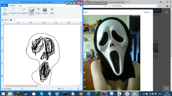172x96 pixels.
Task: Open the Изображение image group in Paint
Action: pos(13,11)
